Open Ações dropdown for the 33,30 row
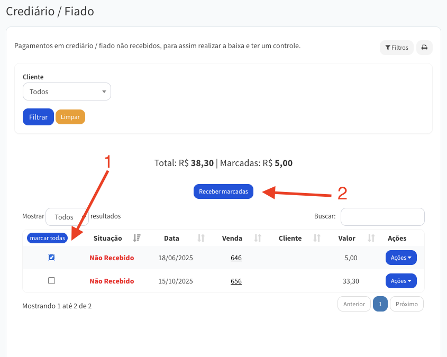 [401, 281]
